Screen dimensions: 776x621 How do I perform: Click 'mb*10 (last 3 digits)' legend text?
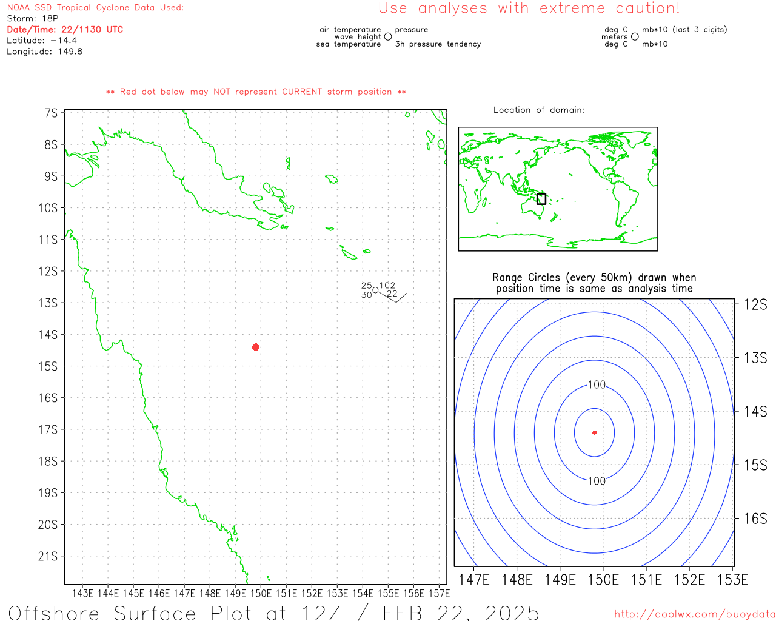pyautogui.click(x=684, y=30)
